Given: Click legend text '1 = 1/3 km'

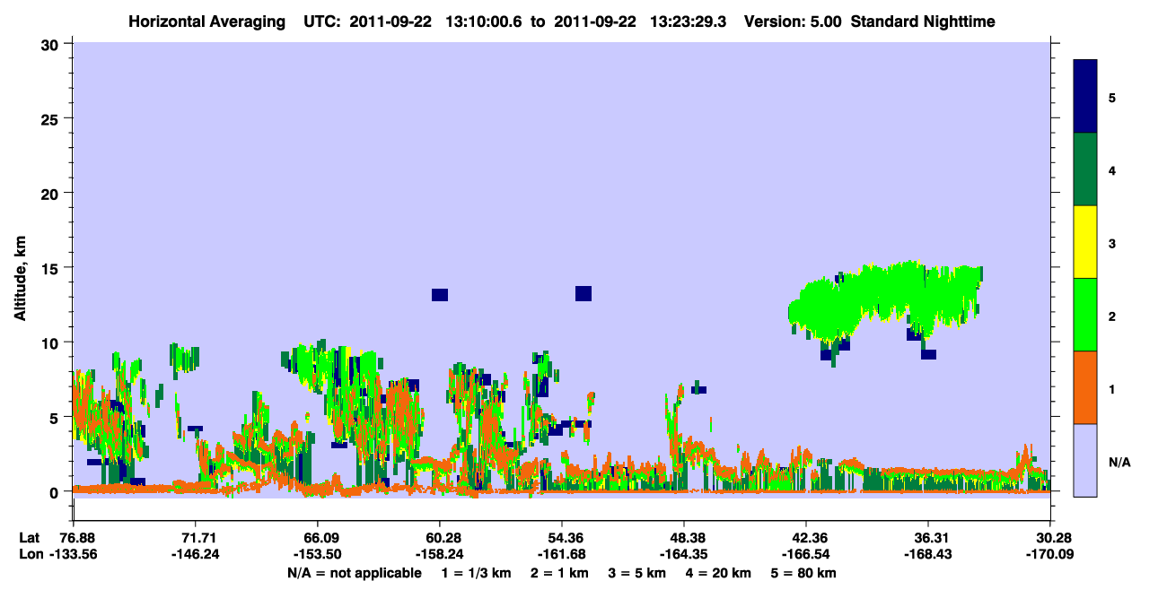Looking at the screenshot, I should point(477,573).
